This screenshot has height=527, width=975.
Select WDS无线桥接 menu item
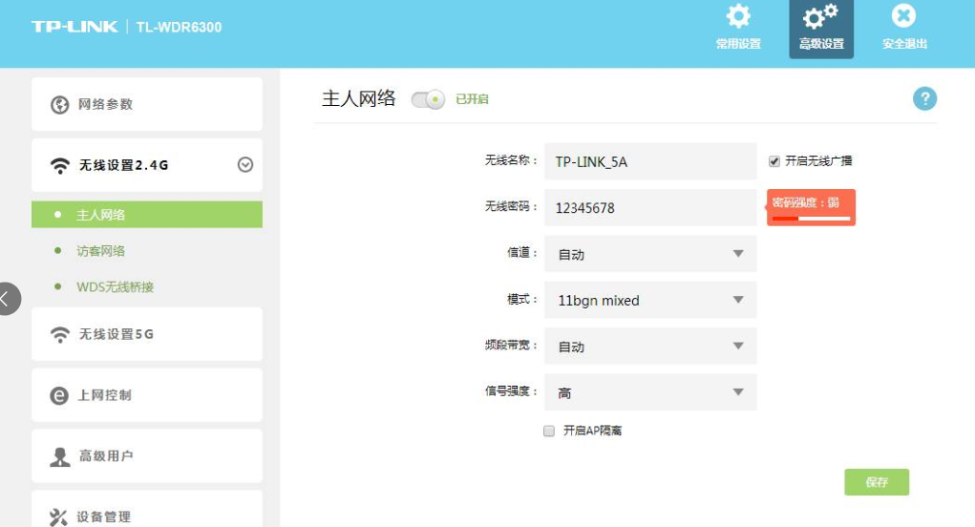[x=115, y=287]
